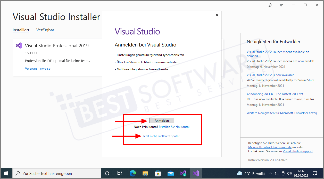This screenshot has width=324, height=179.
Task: Expand hidden icons in the system tray
Action: pyautogui.click(x=271, y=173)
